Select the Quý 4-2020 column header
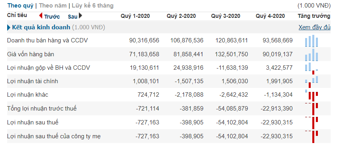The image size is (337, 145). tap(270, 16)
